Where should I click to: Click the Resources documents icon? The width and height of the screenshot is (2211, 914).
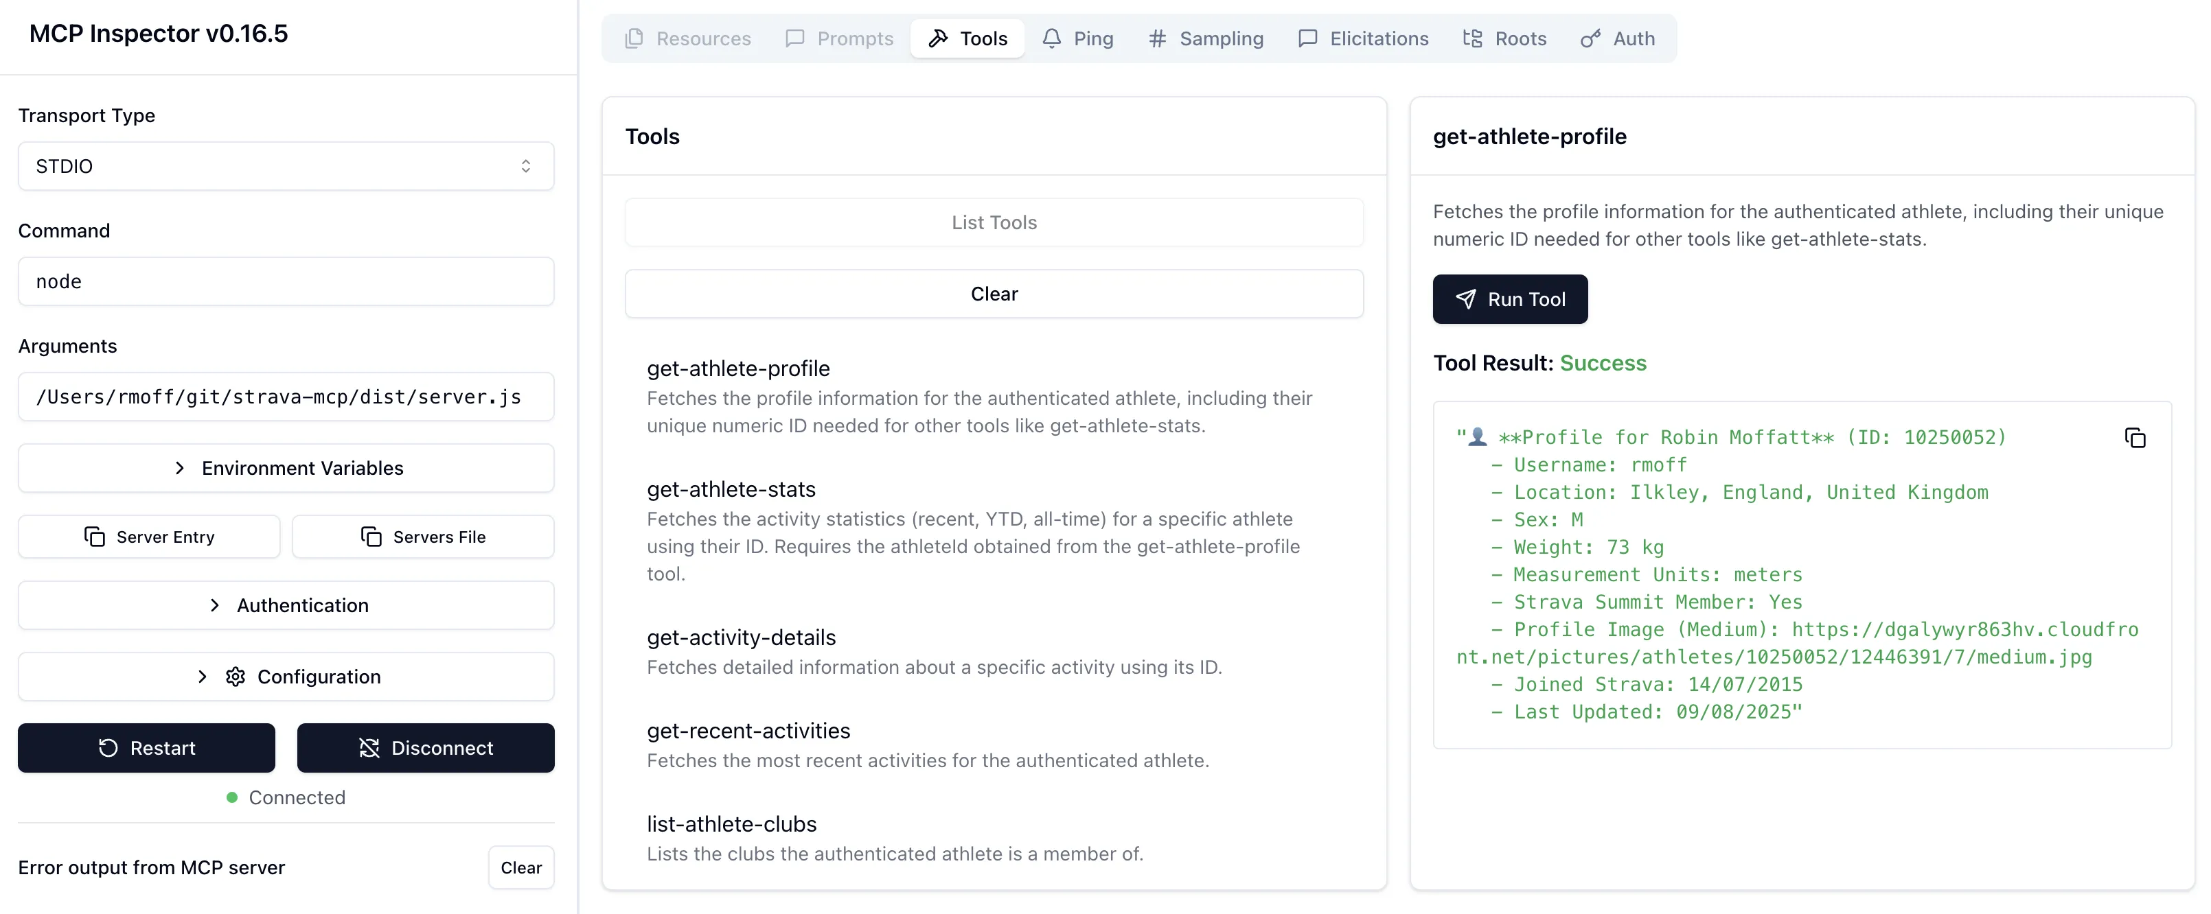pos(634,38)
